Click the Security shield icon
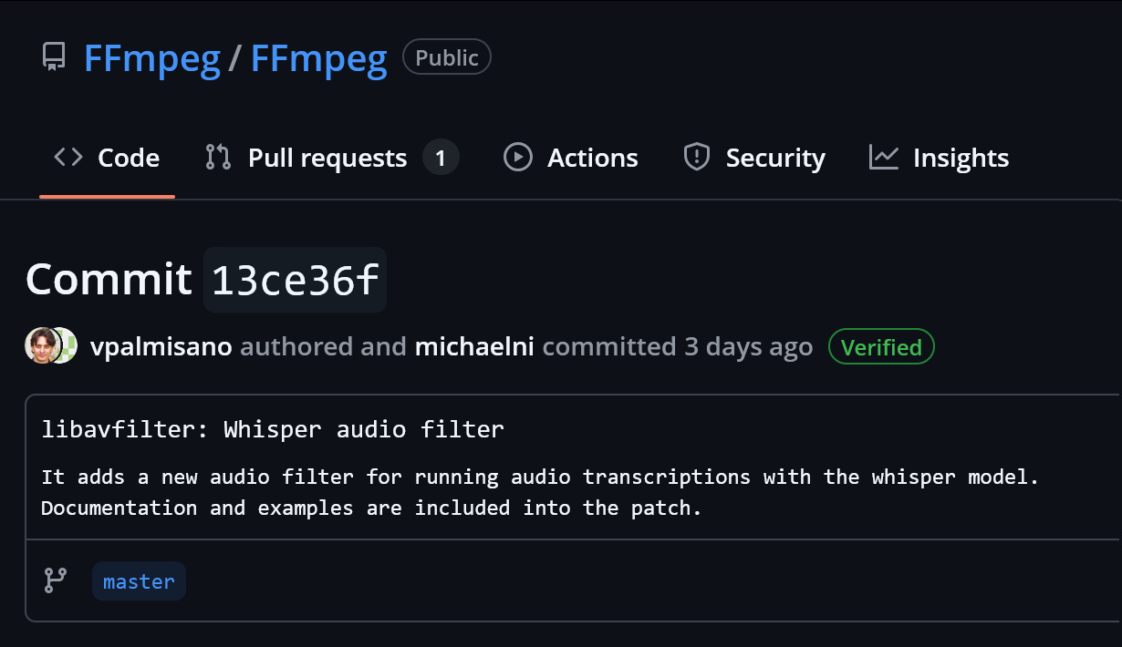Image resolution: width=1122 pixels, height=647 pixels. 697,157
